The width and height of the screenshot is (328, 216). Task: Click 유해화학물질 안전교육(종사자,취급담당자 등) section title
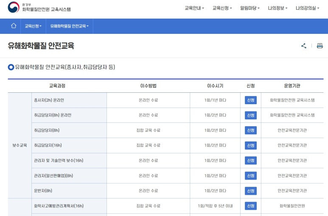(65, 67)
